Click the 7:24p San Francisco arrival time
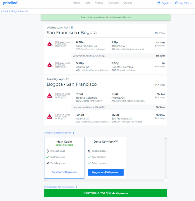The height and width of the screenshot is (201, 195). point(115,115)
